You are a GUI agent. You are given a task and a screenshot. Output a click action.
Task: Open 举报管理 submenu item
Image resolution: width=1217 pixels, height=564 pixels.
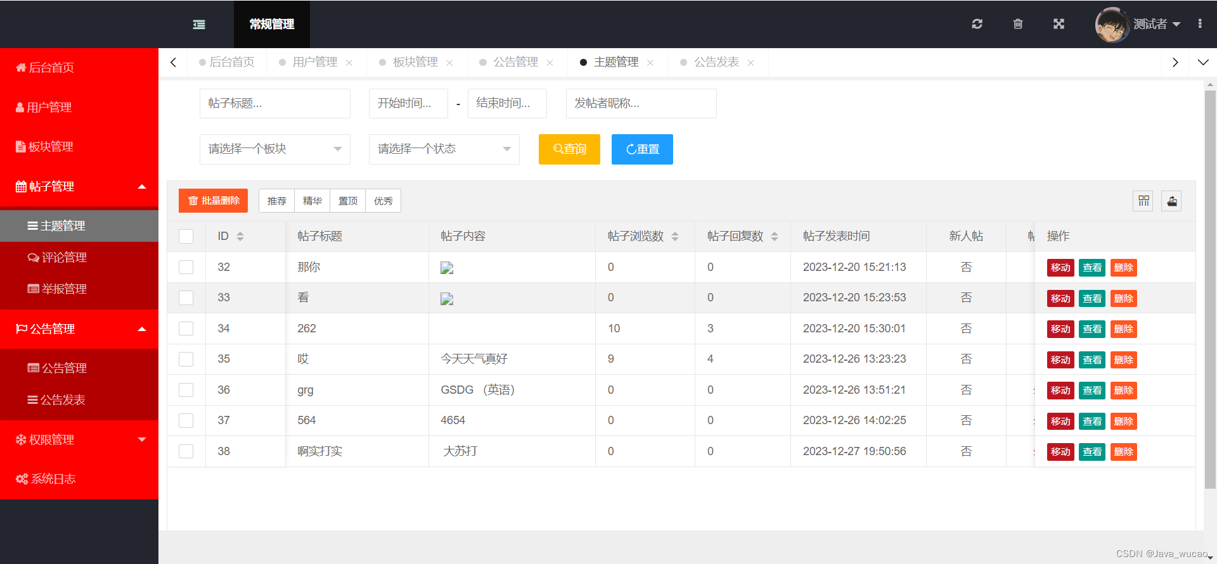click(79, 289)
